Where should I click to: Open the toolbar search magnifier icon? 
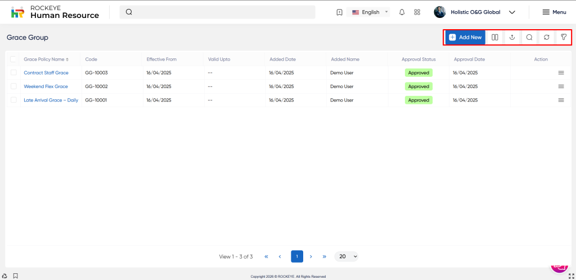(529, 38)
